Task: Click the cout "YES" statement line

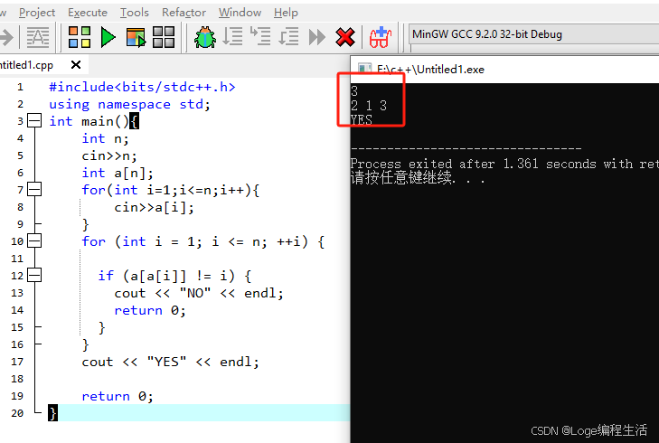Action: click(x=170, y=362)
